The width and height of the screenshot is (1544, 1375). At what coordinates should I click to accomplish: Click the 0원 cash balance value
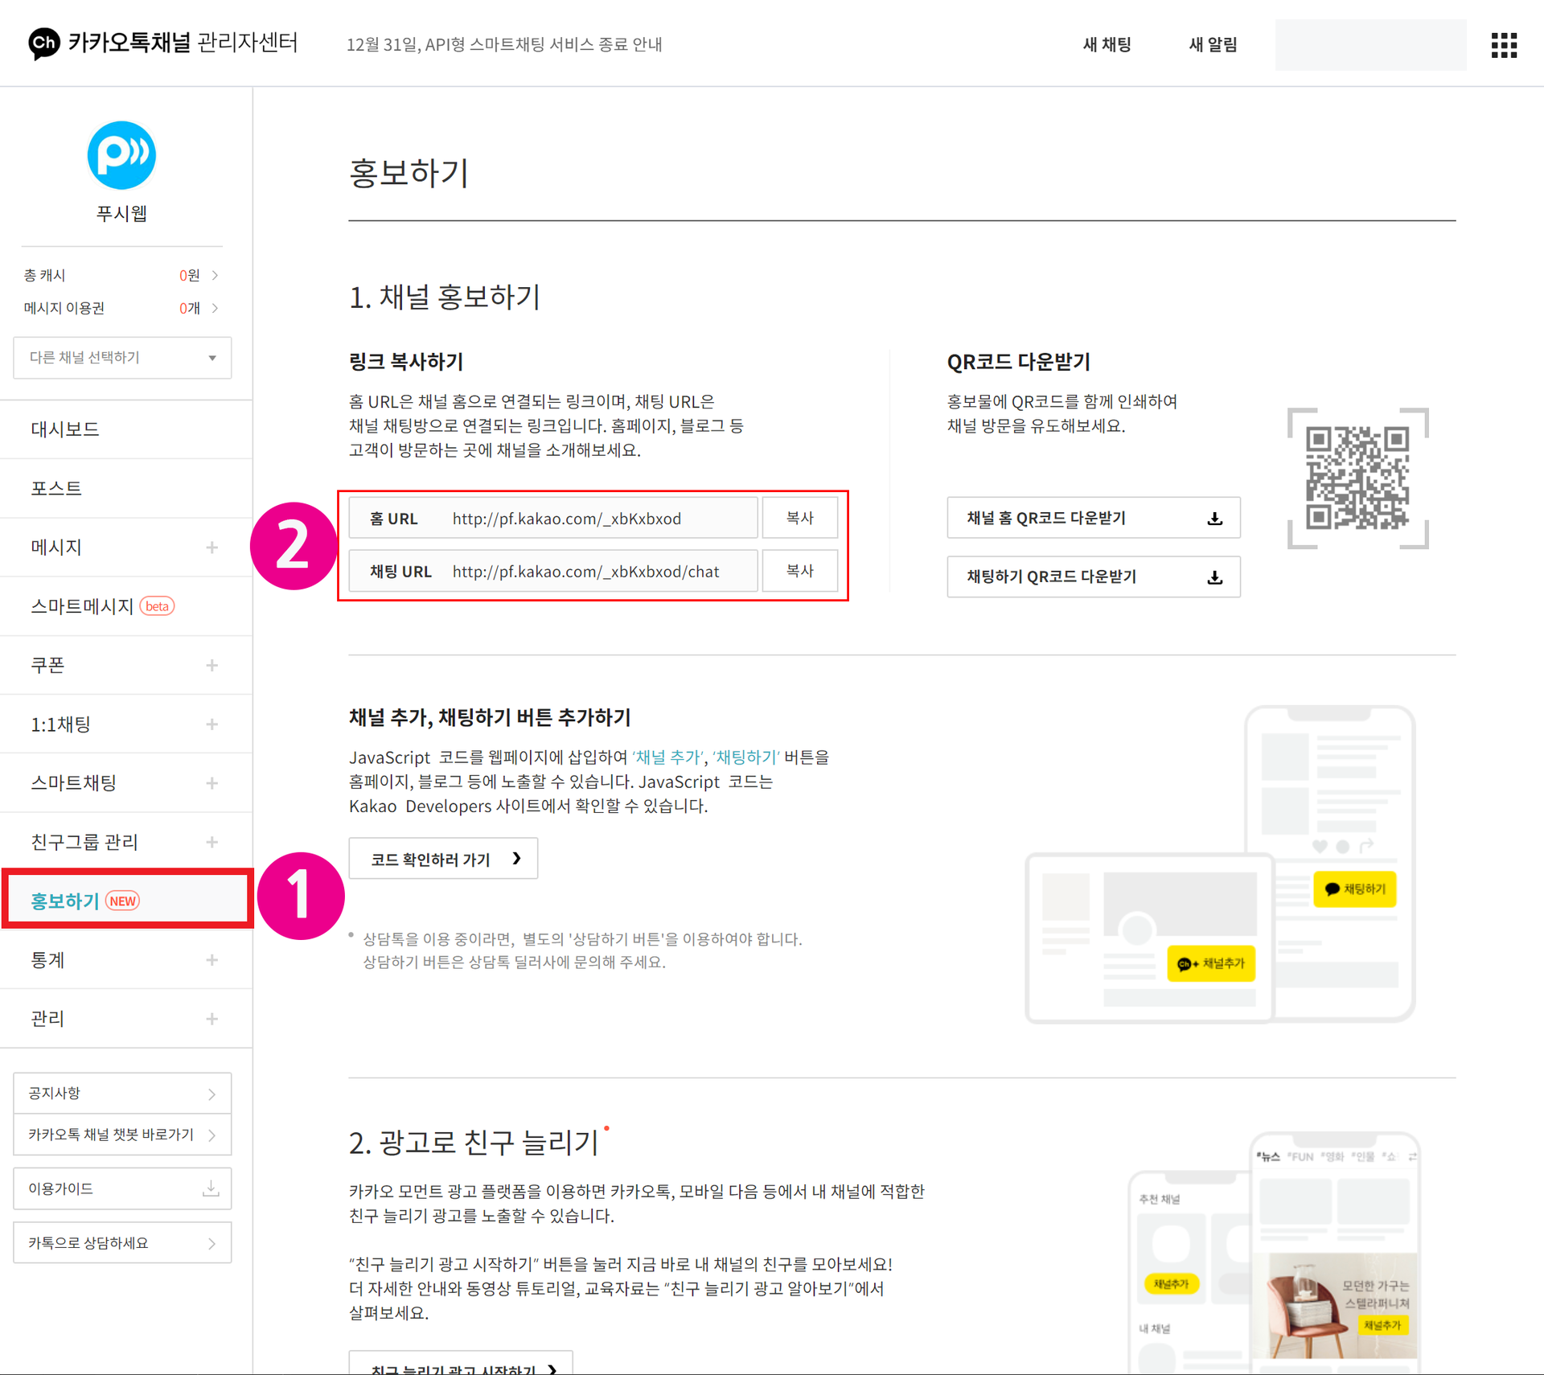click(190, 275)
